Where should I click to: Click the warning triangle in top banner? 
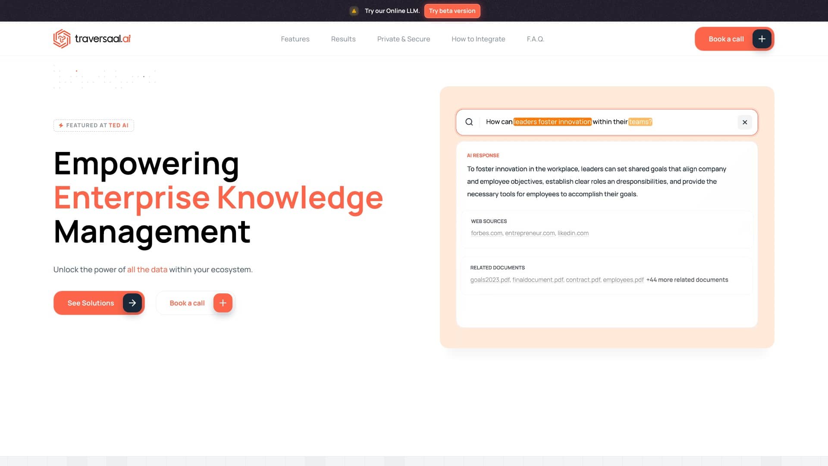click(354, 10)
